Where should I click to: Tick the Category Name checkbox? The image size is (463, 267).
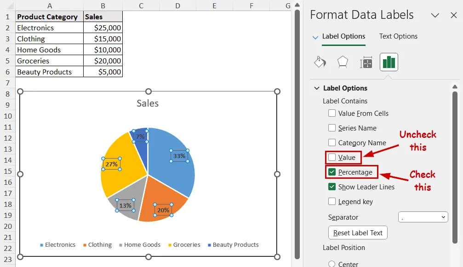click(x=332, y=142)
